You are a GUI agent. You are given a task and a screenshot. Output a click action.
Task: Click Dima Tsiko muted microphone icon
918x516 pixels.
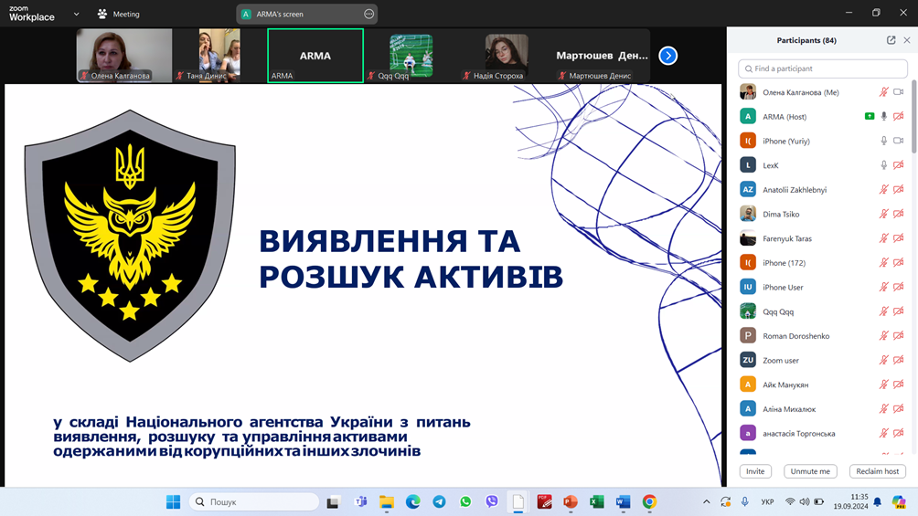884,214
